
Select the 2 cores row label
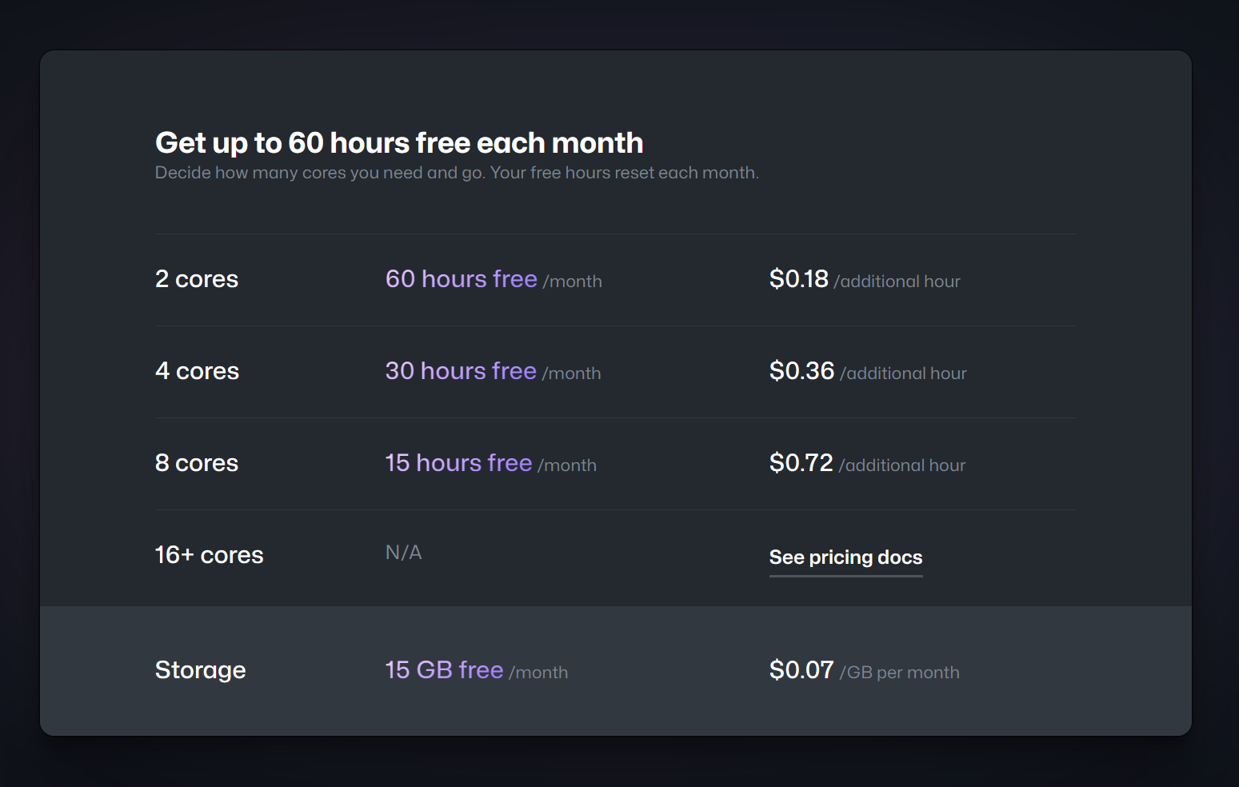(197, 279)
